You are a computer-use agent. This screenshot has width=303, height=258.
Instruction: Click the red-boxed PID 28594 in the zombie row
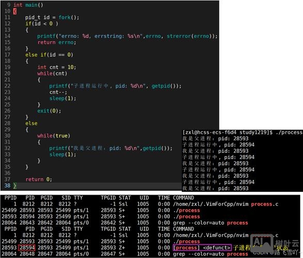pos(27,248)
